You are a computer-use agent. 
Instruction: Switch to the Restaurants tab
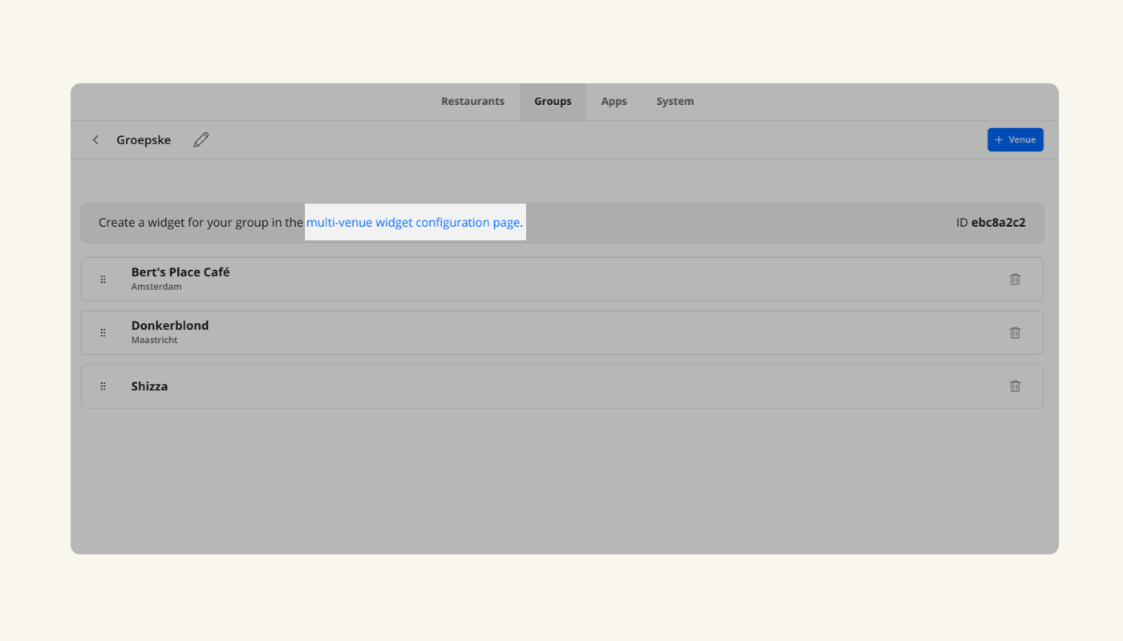(x=472, y=102)
